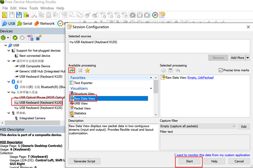Click the add remote computer icon
The width and height of the screenshot is (253, 168).
(38, 38)
